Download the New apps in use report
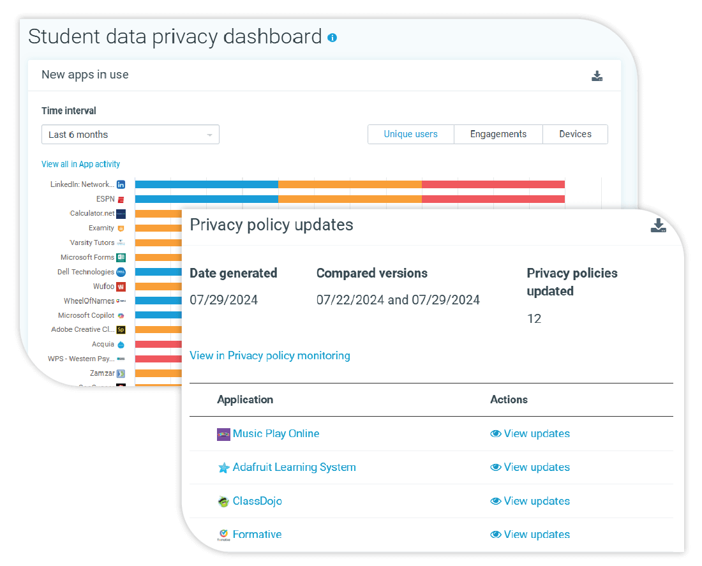 coord(597,76)
